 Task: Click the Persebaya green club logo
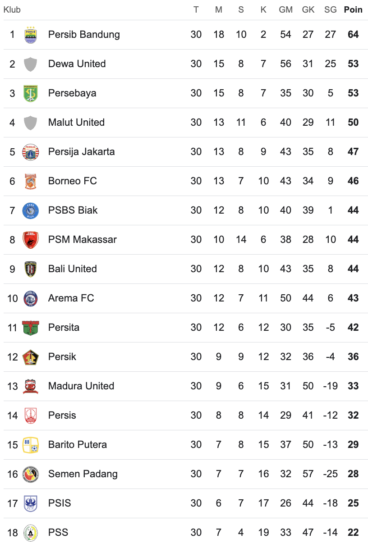click(x=30, y=93)
